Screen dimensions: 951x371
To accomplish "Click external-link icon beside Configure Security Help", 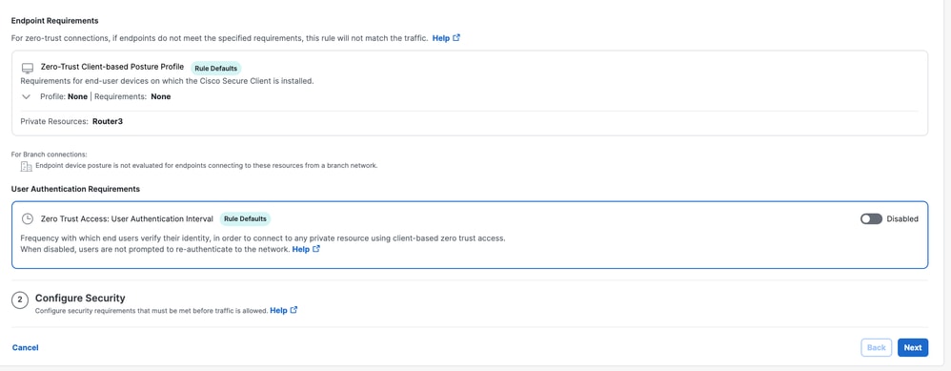I will coord(294,310).
